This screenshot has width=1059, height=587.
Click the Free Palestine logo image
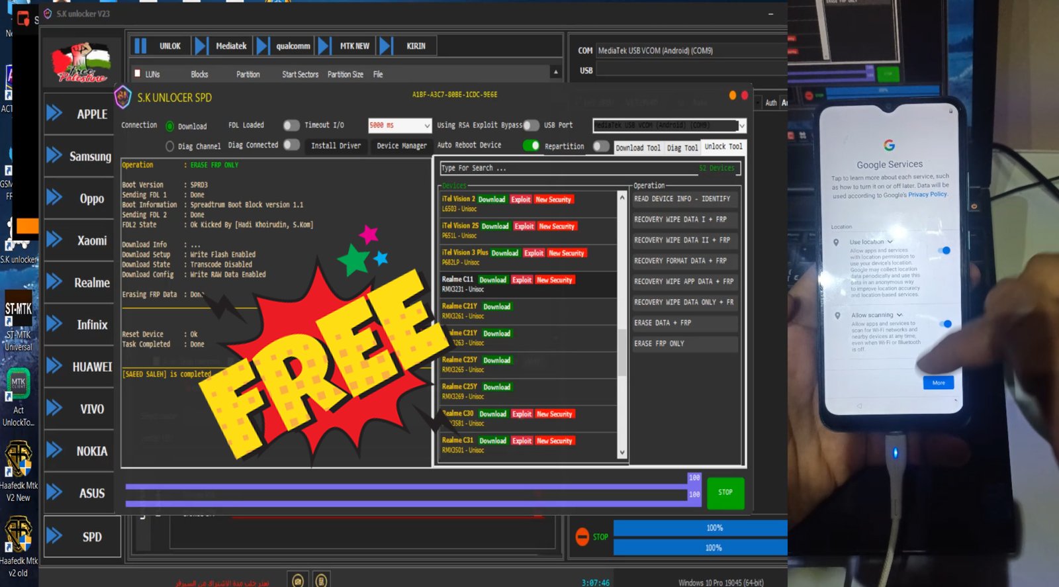(x=82, y=63)
